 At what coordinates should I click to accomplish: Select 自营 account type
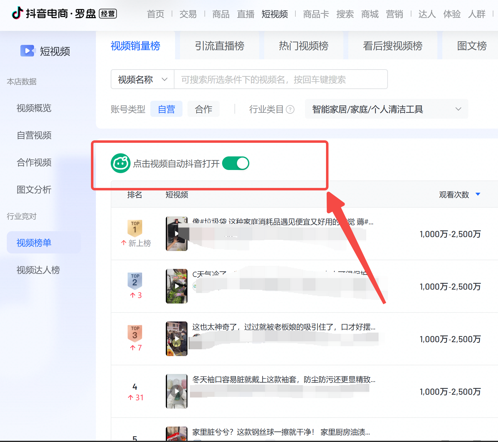point(166,109)
